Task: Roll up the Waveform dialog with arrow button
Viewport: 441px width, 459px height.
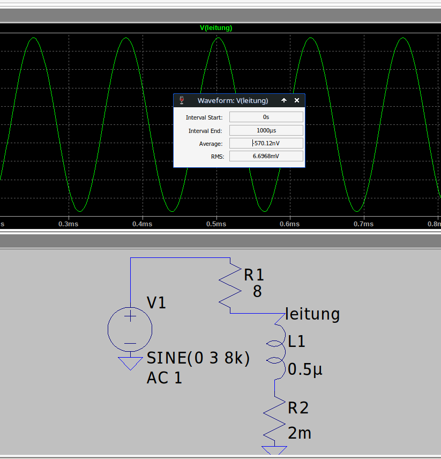Action: (284, 100)
